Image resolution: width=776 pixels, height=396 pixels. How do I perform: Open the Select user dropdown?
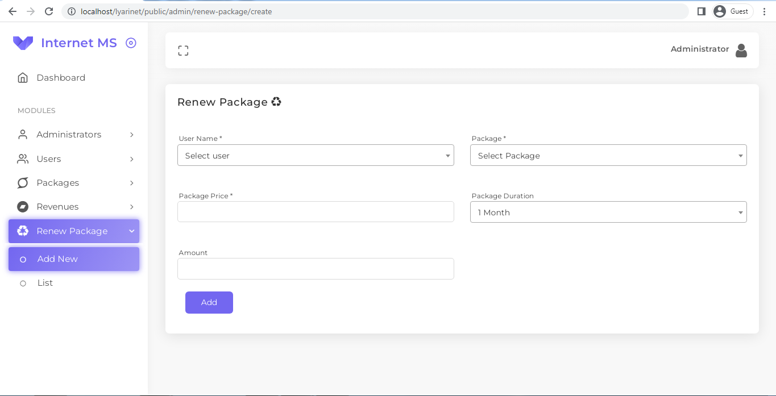click(x=316, y=155)
